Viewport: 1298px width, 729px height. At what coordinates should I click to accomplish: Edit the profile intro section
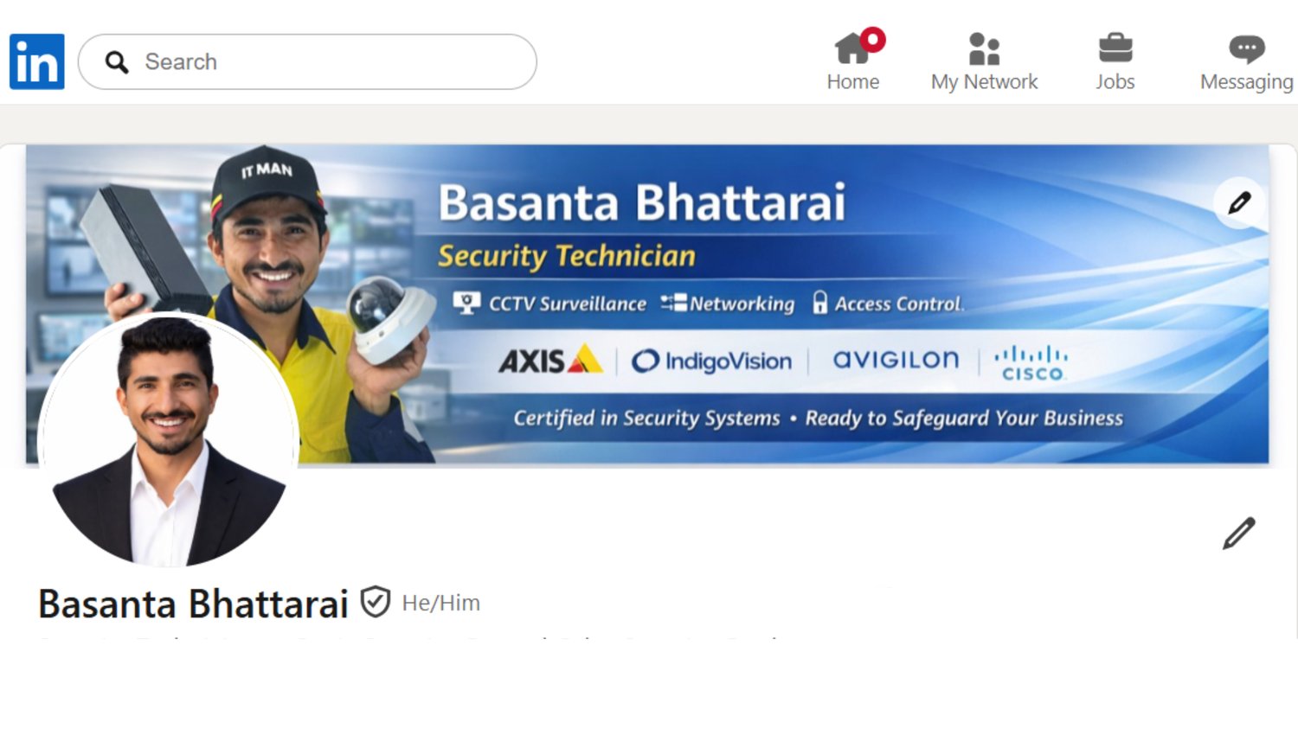pyautogui.click(x=1239, y=534)
